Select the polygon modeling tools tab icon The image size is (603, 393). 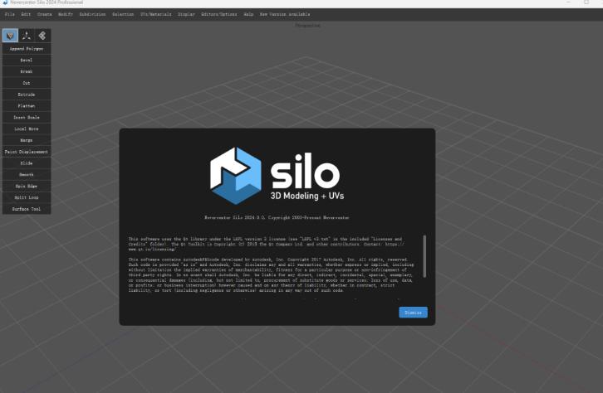pos(10,36)
